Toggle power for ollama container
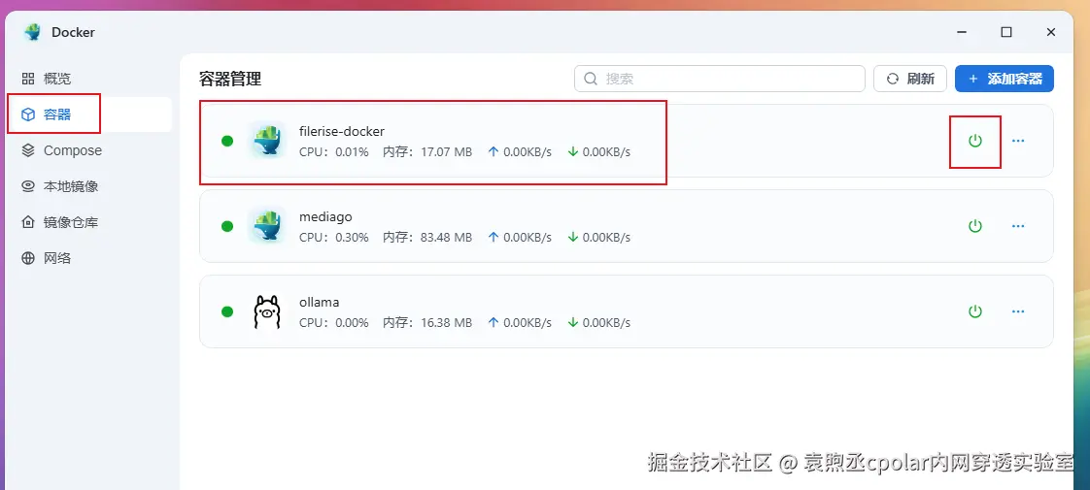 (975, 311)
